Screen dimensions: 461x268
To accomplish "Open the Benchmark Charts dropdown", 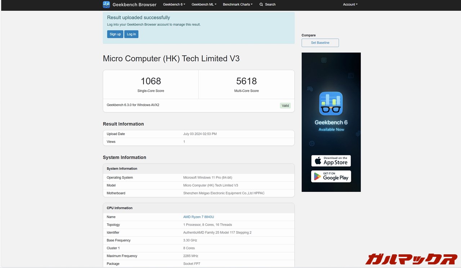I will [237, 4].
